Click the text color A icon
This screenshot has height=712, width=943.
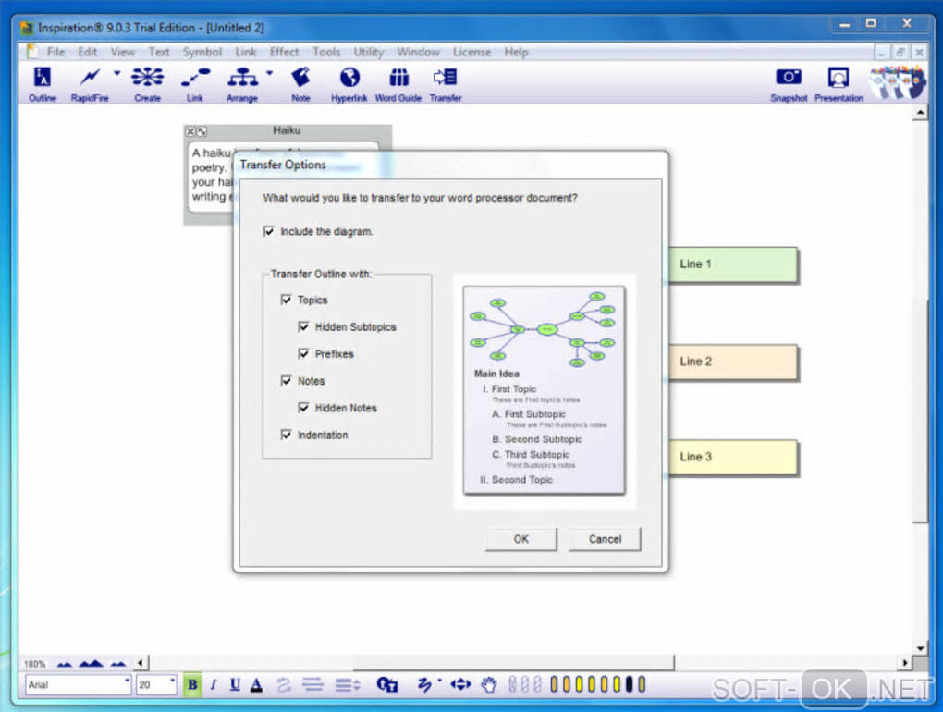(x=257, y=684)
